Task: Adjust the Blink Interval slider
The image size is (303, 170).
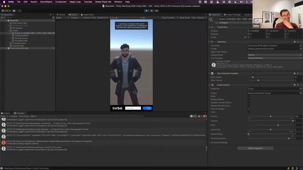Action: [x=270, y=80]
